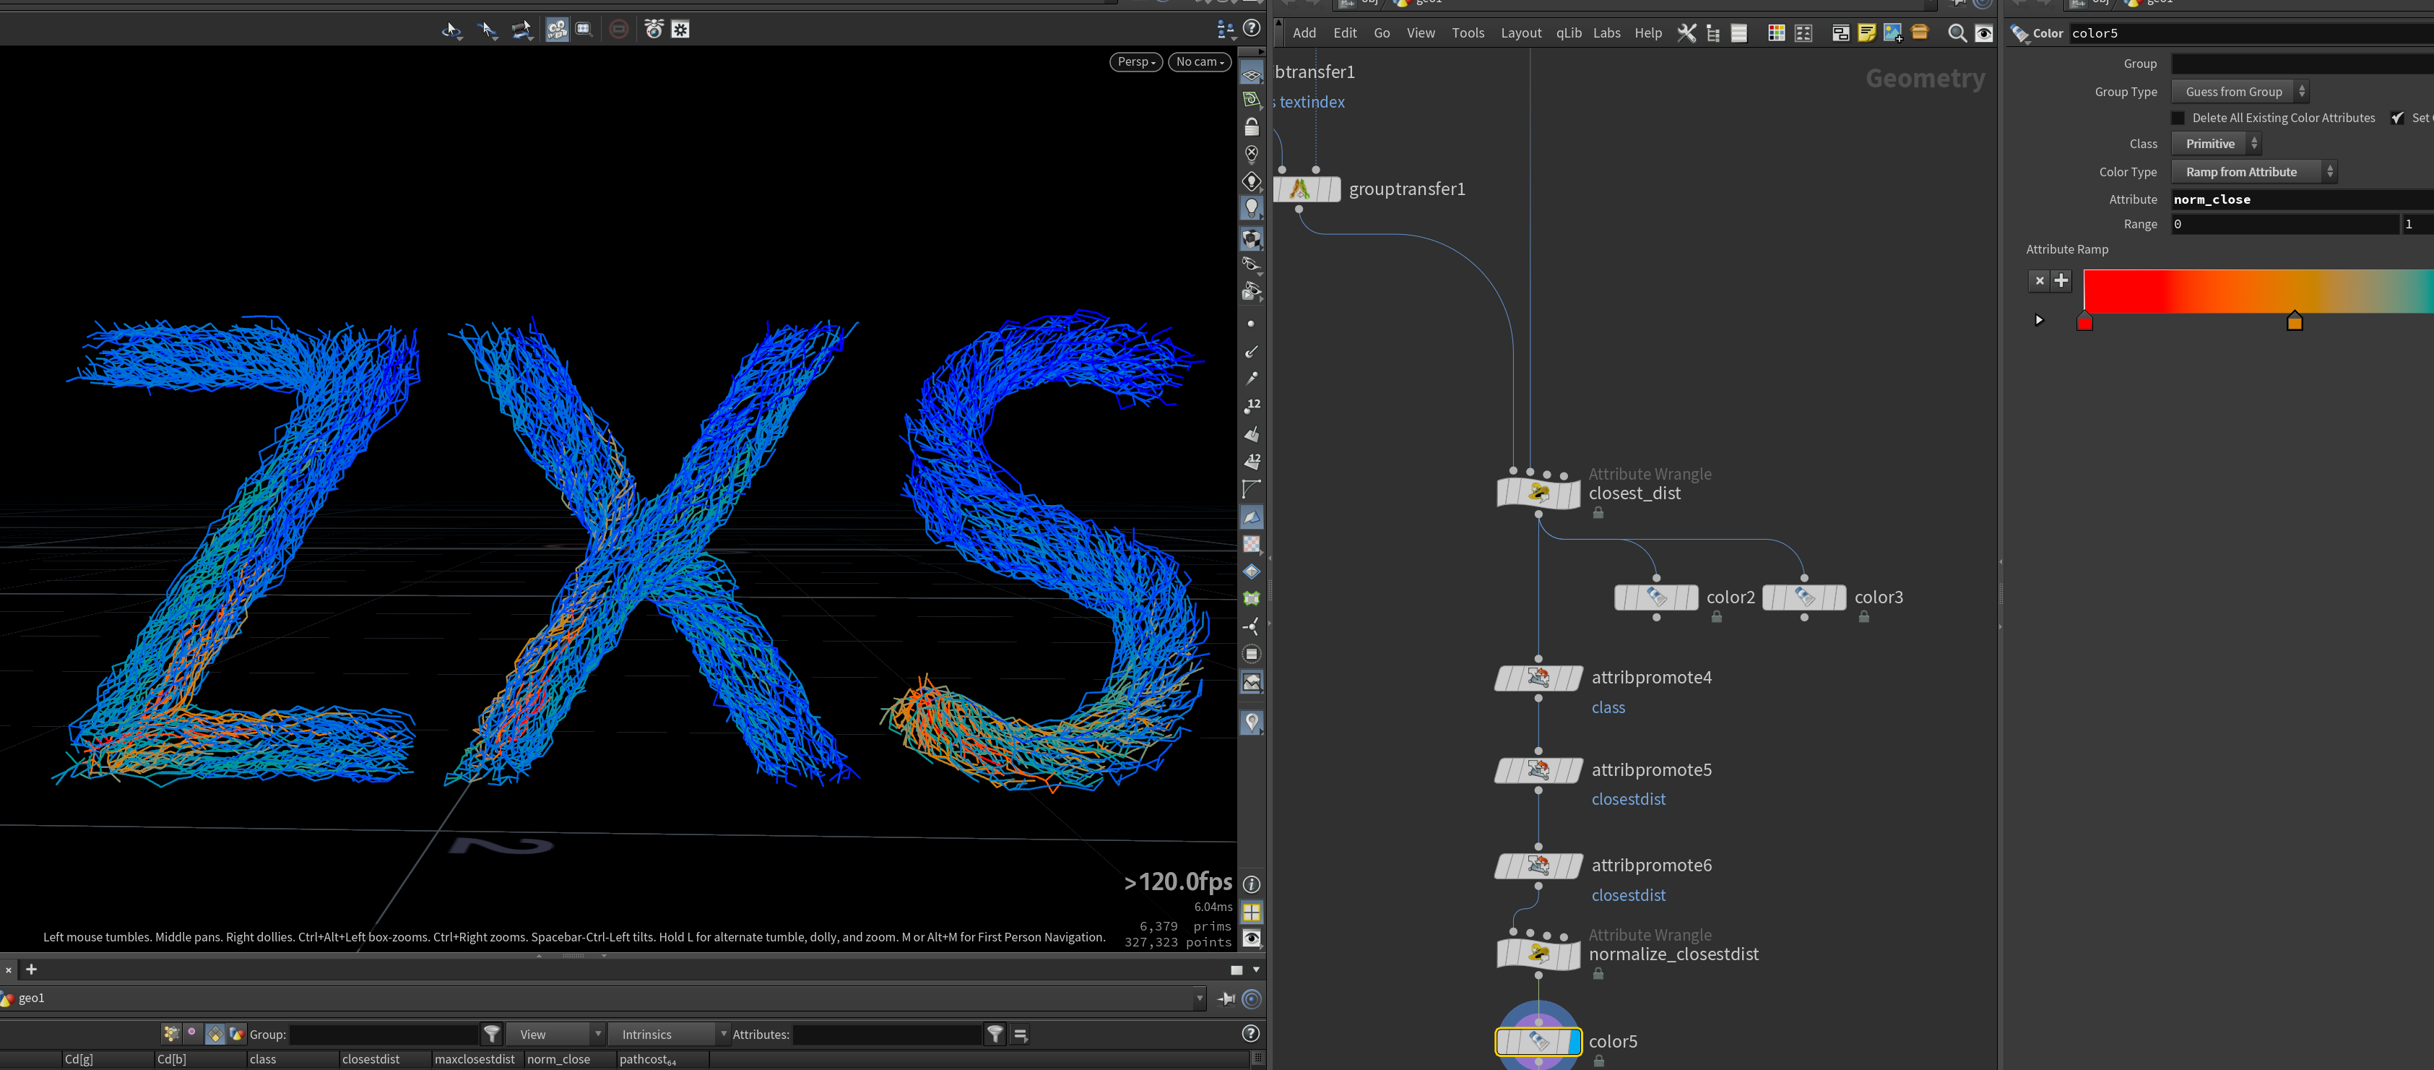This screenshot has height=1070, width=2434.
Task: Click the lock icon in viewport sidebar
Action: pos(1252,126)
